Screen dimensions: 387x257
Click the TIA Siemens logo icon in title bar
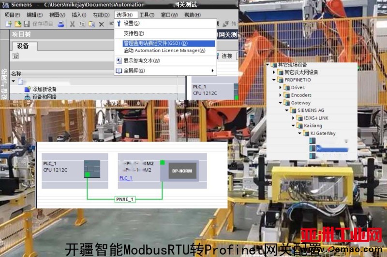click(5, 5)
